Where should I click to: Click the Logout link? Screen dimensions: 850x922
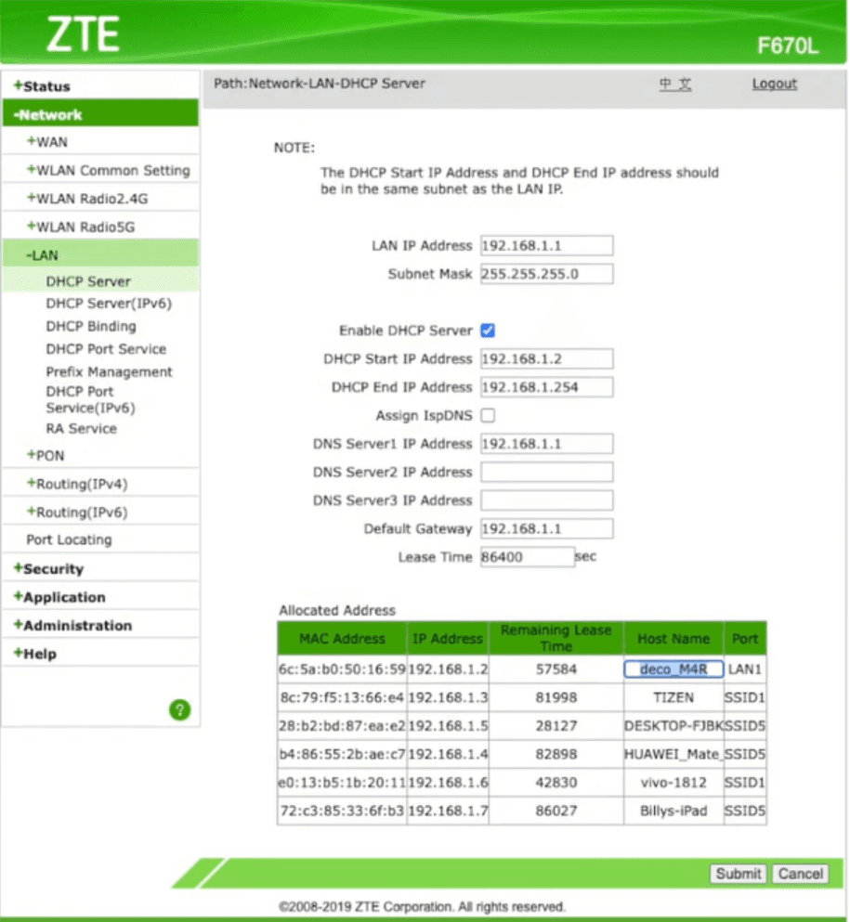click(x=774, y=84)
